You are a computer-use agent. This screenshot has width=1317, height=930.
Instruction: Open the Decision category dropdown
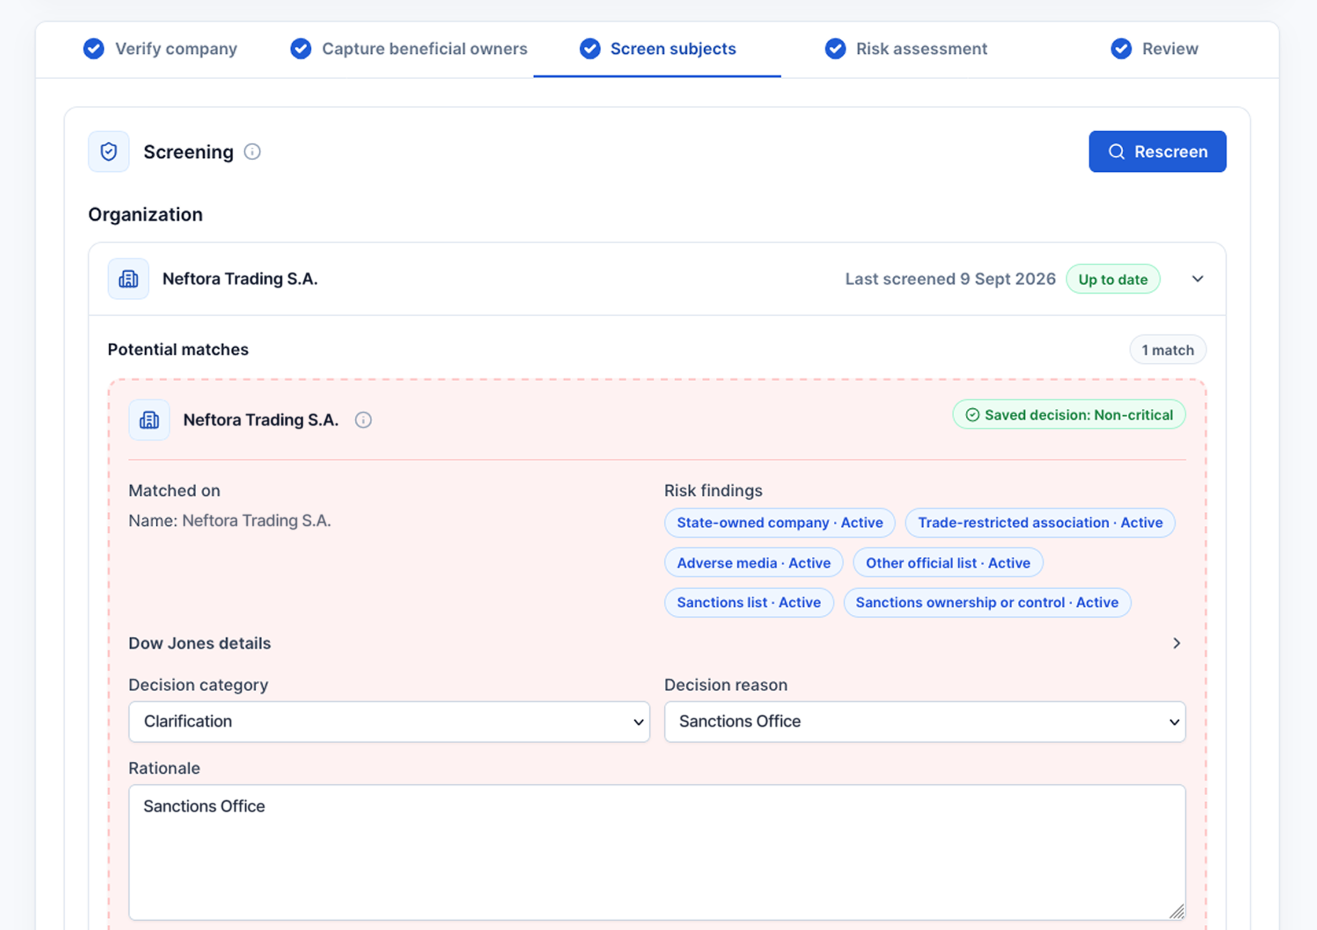pos(389,722)
